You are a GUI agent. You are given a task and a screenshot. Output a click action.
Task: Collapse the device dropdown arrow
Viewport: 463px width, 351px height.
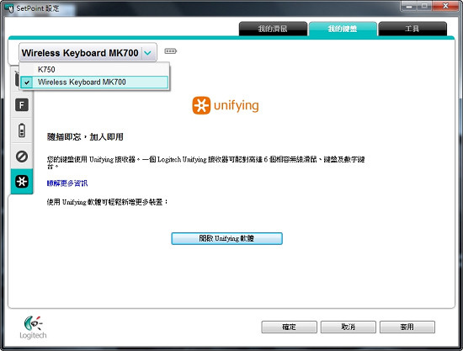(x=147, y=53)
